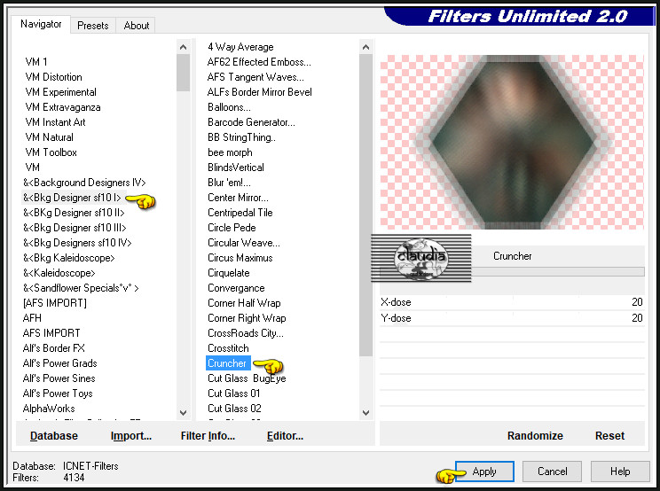This screenshot has width=660, height=491.
Task: Adjust the Y-dose slider
Action: (512, 318)
